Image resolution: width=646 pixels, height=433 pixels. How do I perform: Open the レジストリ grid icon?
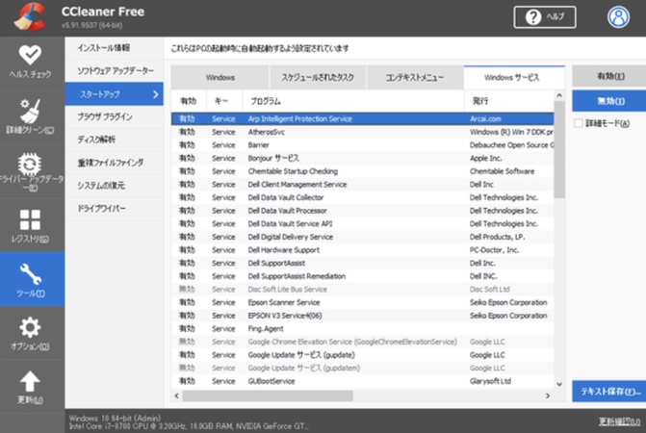pyautogui.click(x=30, y=219)
